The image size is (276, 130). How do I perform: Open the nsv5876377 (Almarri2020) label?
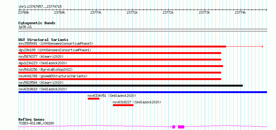(41, 56)
